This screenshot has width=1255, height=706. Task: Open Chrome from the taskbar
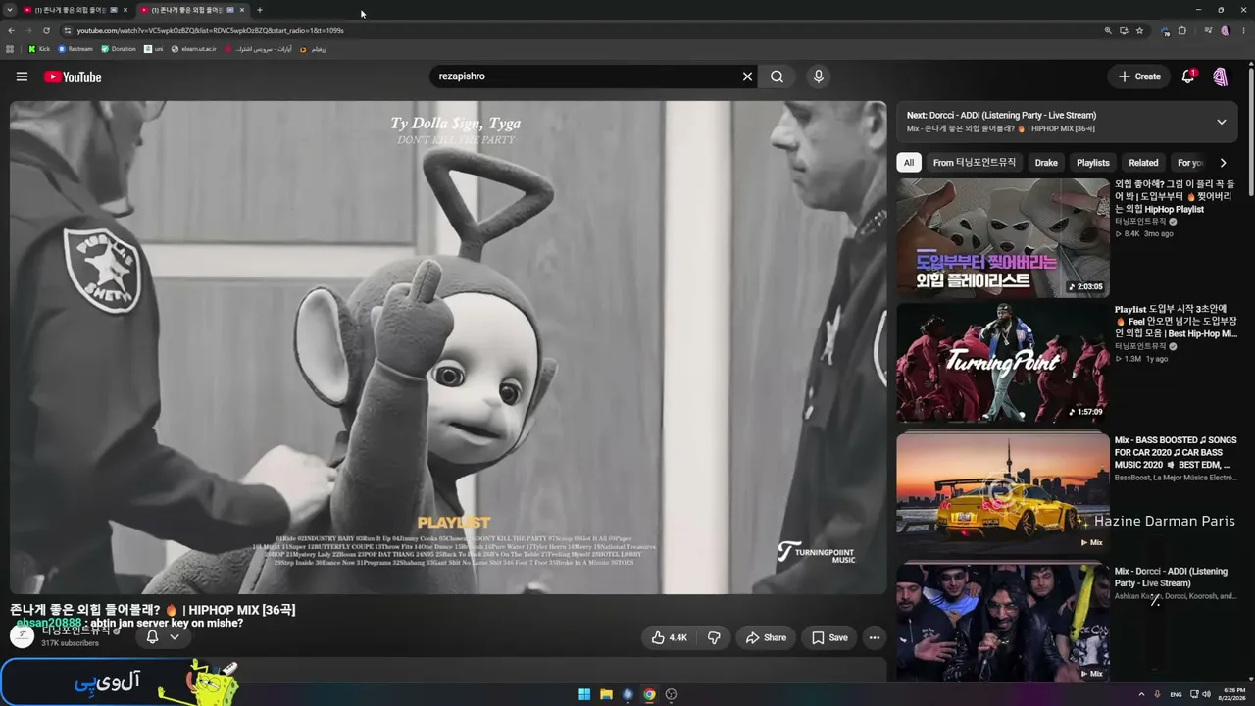[x=649, y=694]
